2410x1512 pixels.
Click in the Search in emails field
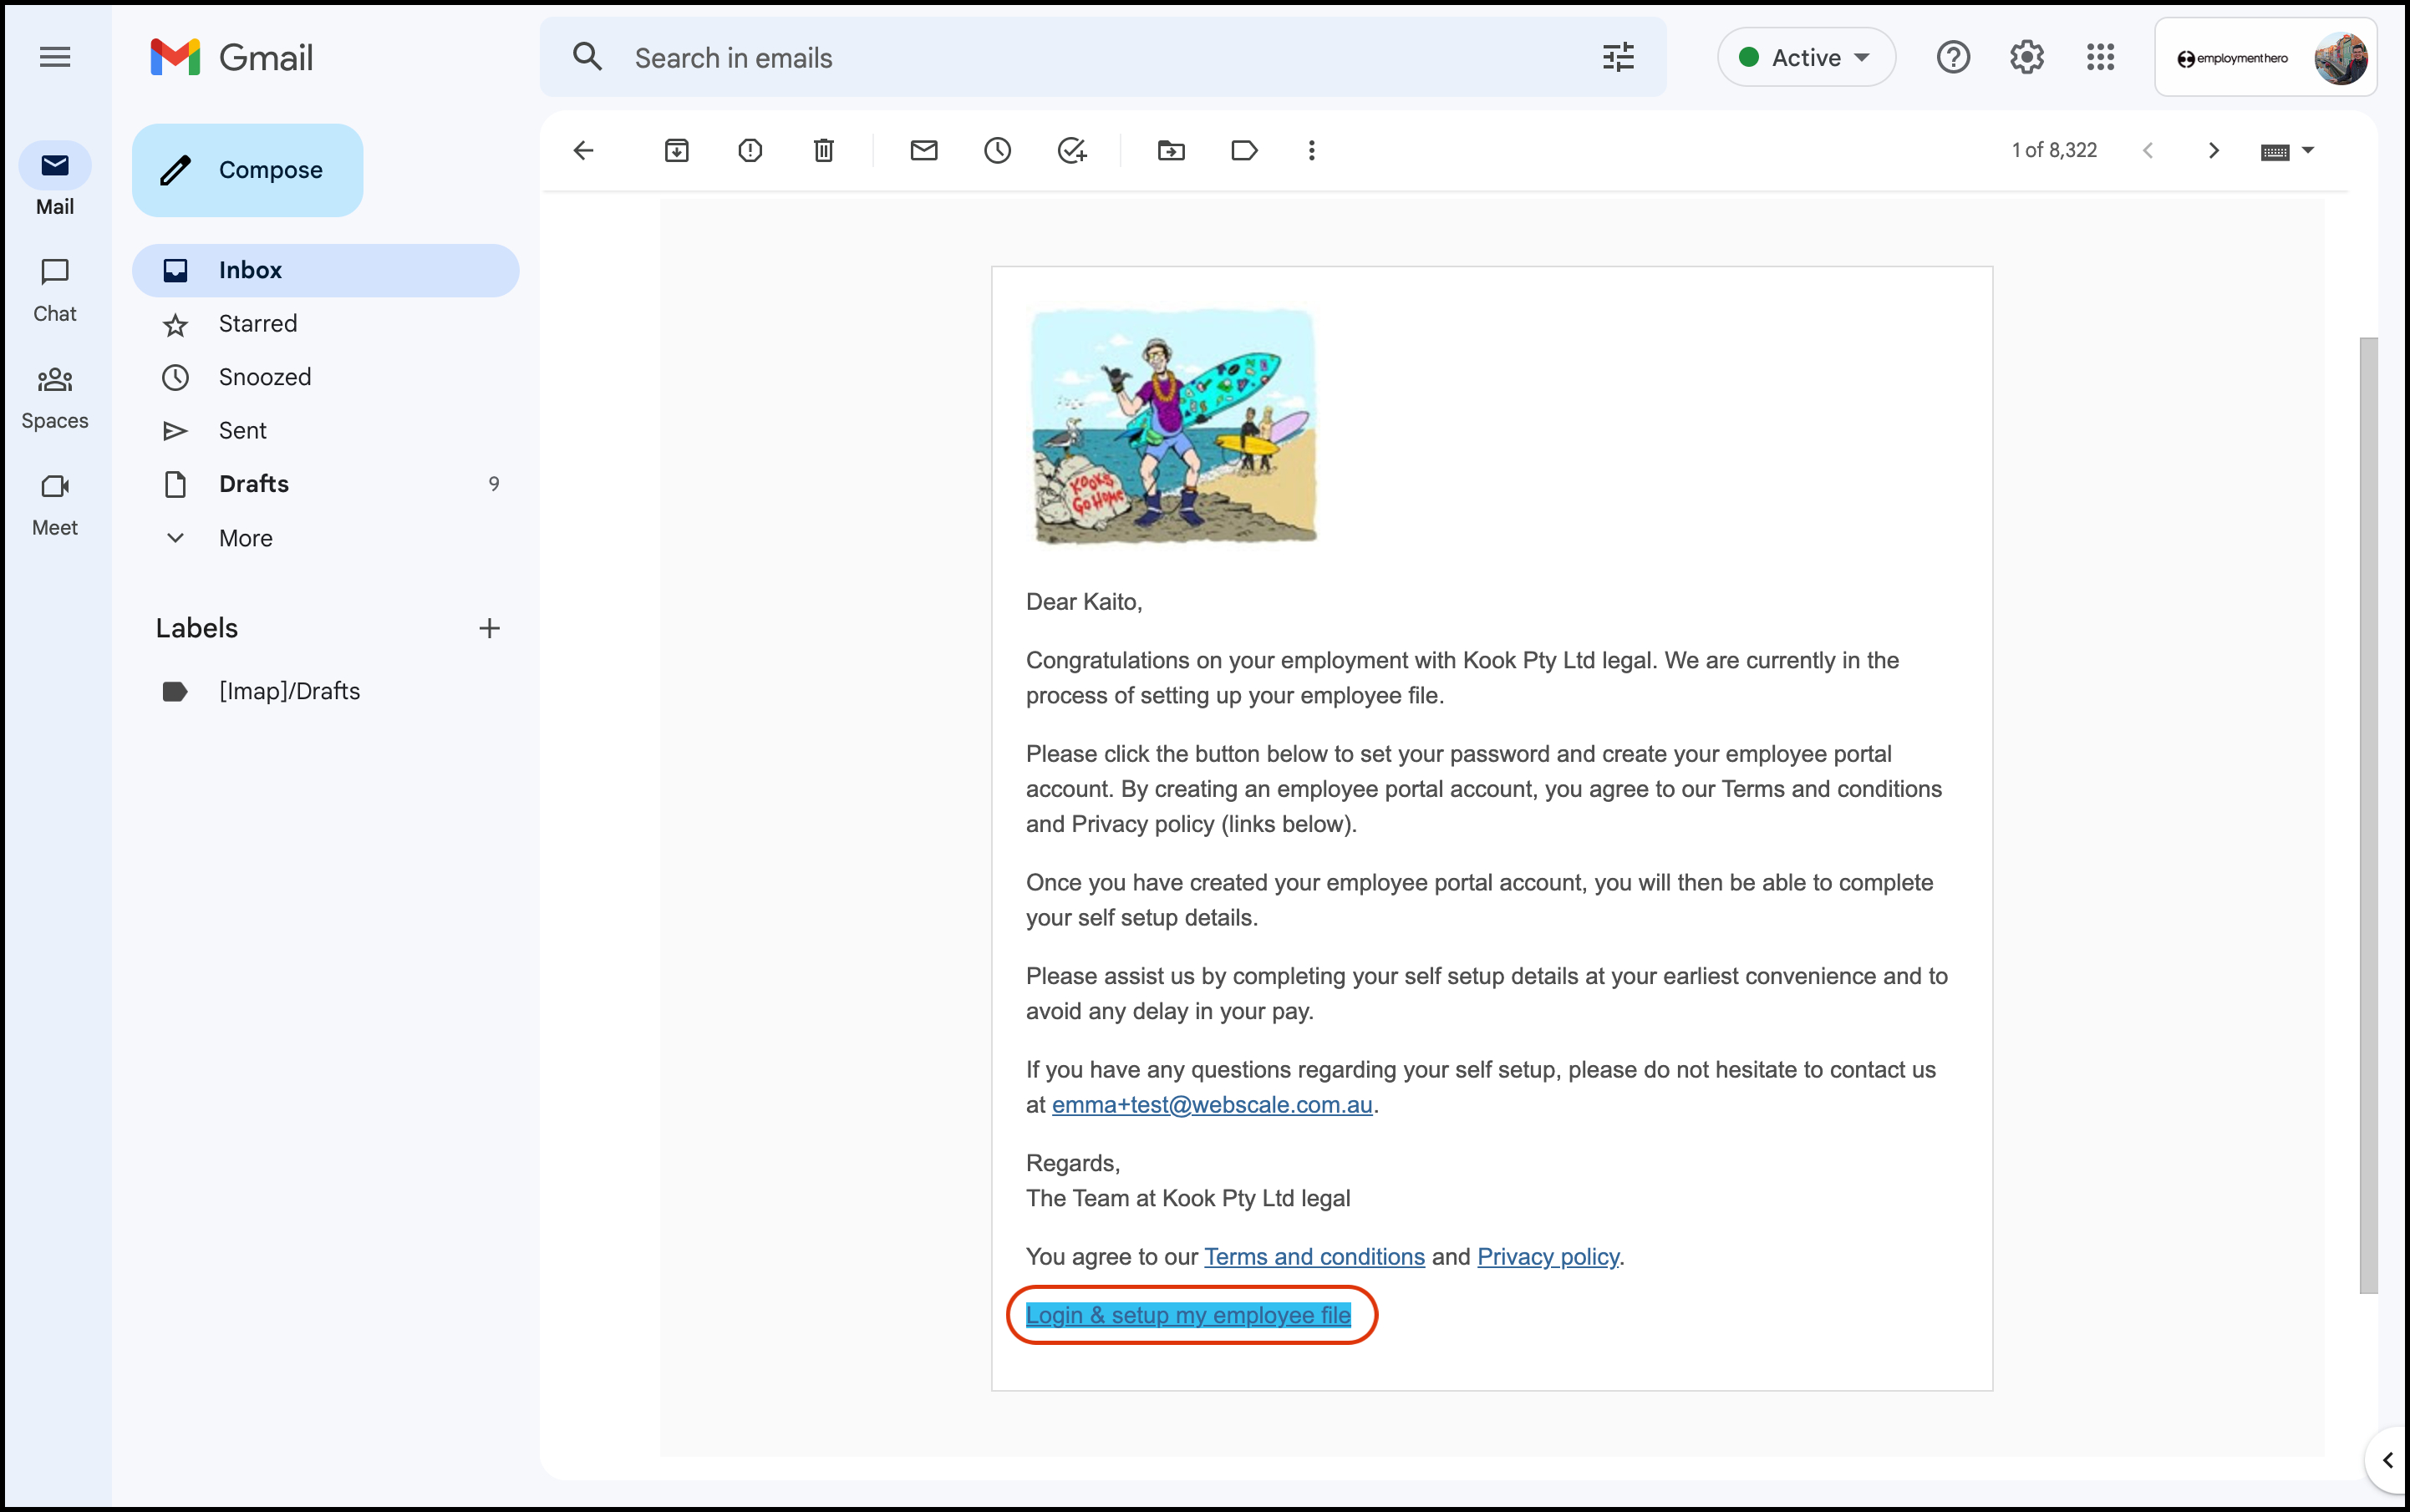[1101, 58]
